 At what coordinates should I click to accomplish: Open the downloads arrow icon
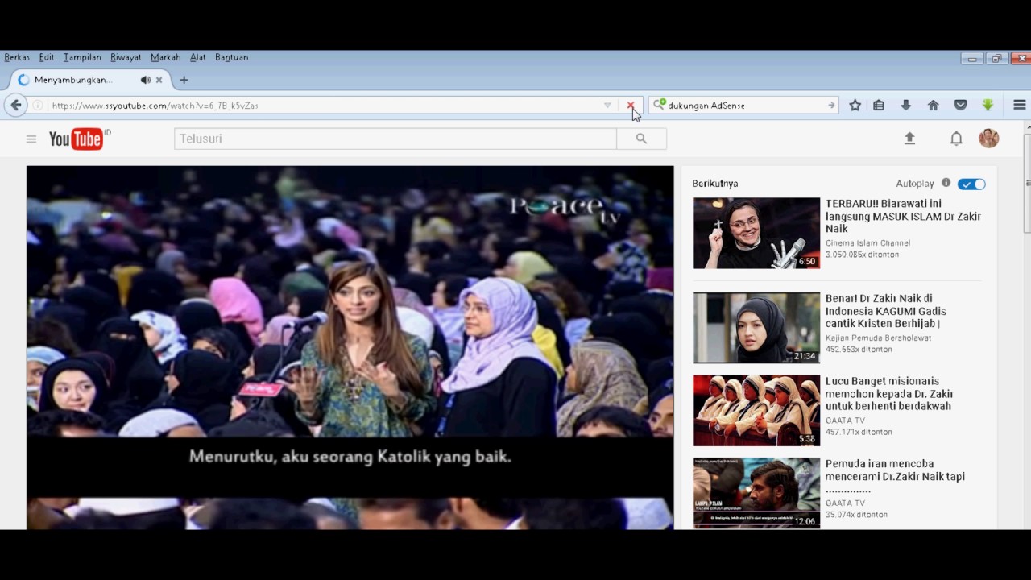click(x=905, y=105)
